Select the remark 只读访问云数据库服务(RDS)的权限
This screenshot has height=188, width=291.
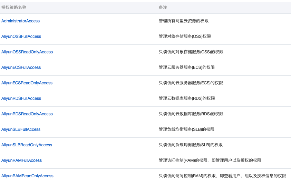tap(191, 114)
